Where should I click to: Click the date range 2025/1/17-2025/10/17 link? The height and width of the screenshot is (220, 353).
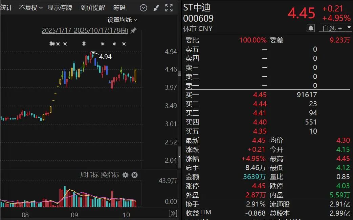click(x=85, y=30)
